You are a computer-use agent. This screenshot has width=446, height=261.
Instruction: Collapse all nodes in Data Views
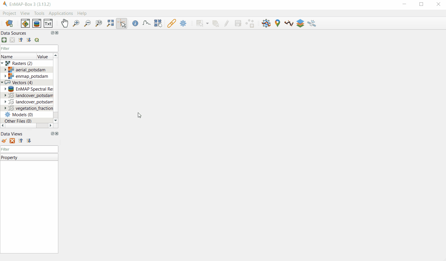[x=20, y=141]
